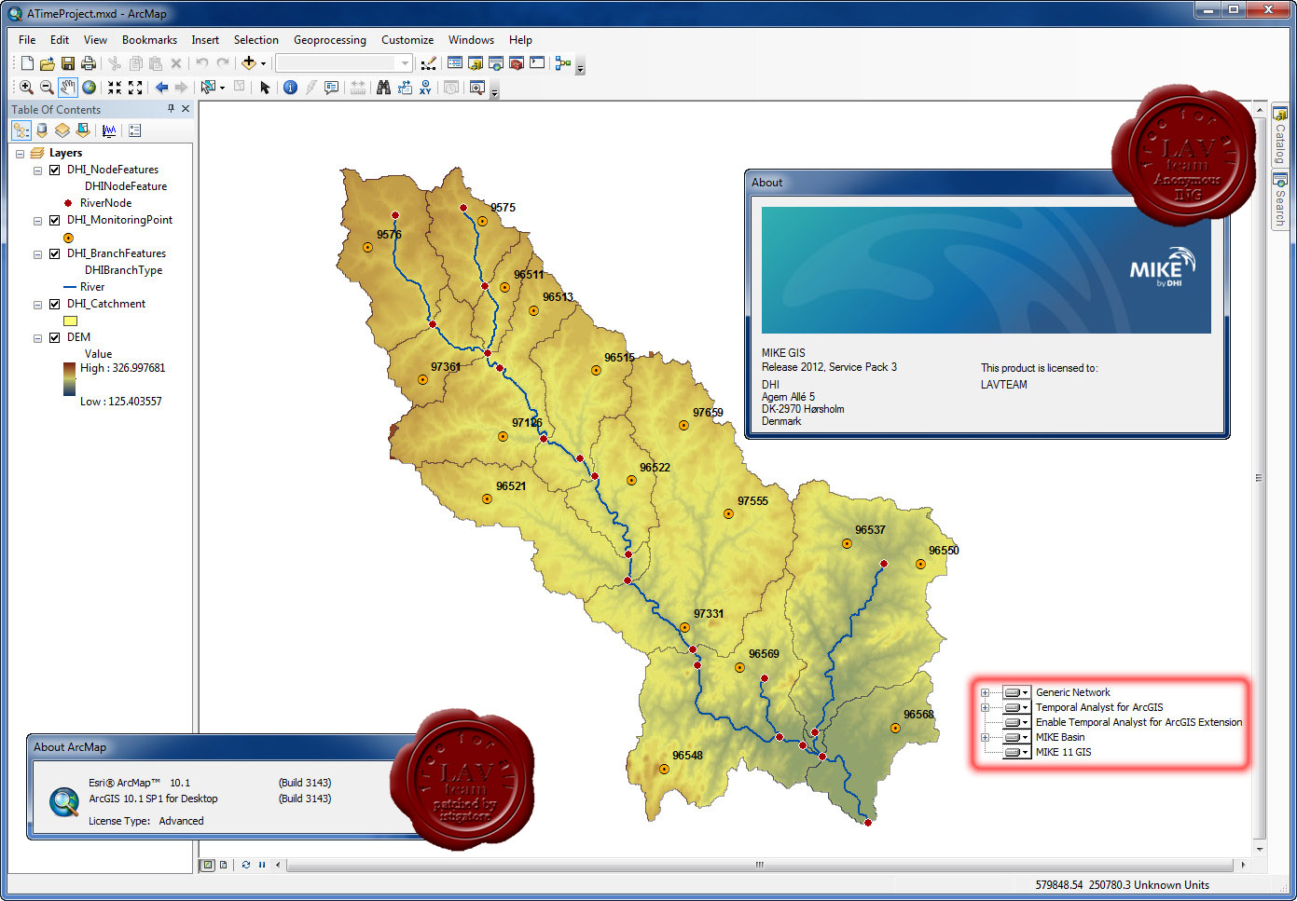Click the red RiverNode symbol
Screen dimensions: 1297x901
coord(68,203)
